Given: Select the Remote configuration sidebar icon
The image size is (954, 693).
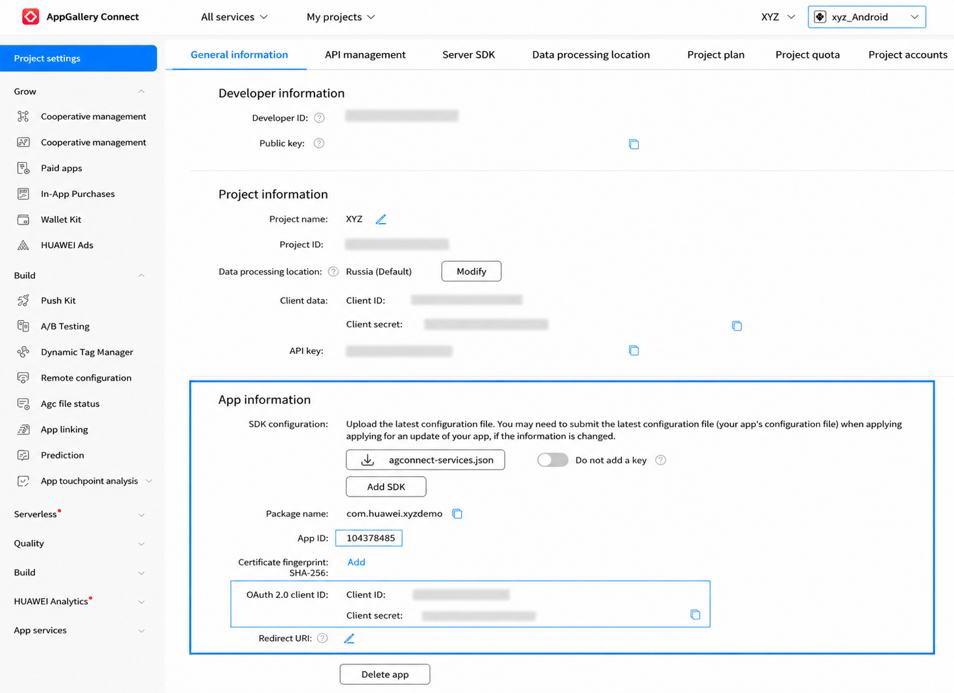Looking at the screenshot, I should 23,378.
